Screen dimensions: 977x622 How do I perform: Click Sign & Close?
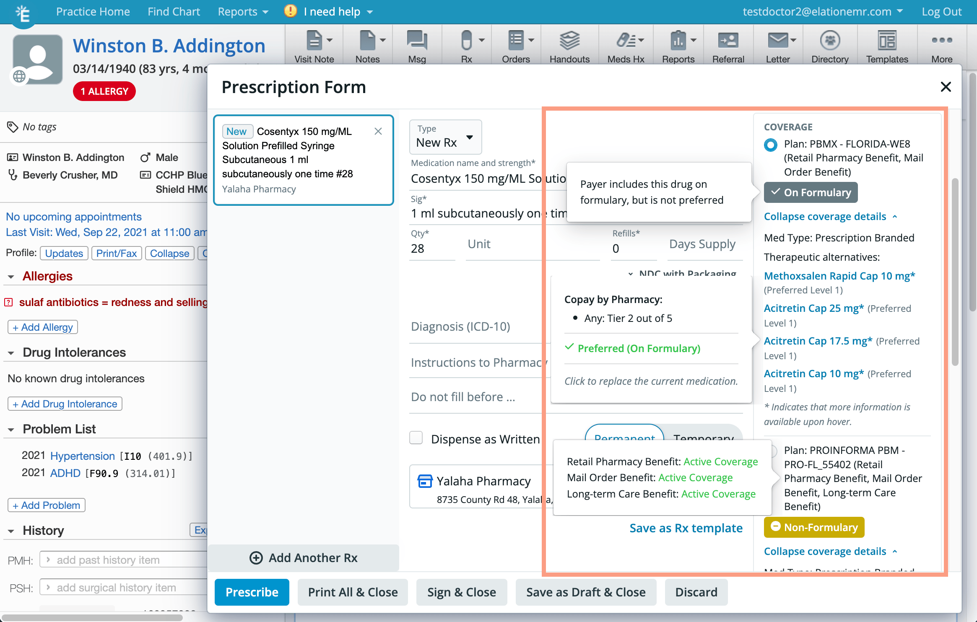[462, 592]
